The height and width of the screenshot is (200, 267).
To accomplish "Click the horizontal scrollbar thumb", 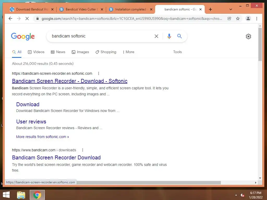I will [x=149, y=183].
